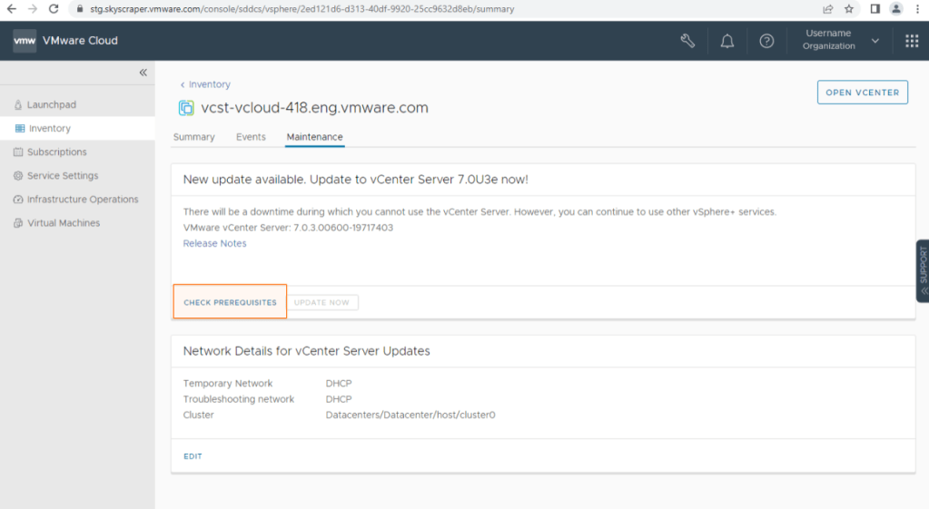
Task: Open the Release Notes link
Action: (x=214, y=243)
